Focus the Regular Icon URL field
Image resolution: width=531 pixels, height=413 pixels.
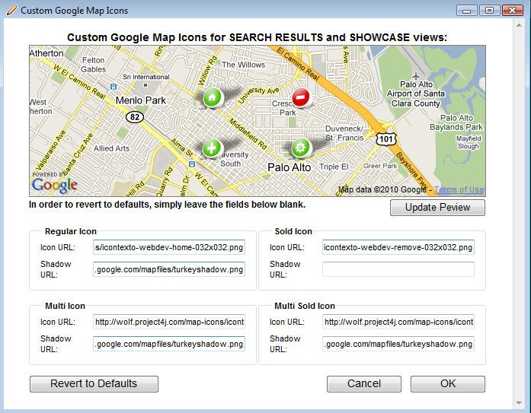tap(169, 247)
